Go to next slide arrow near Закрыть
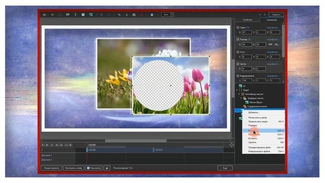The width and height of the screenshot is (325, 183). (265, 15)
